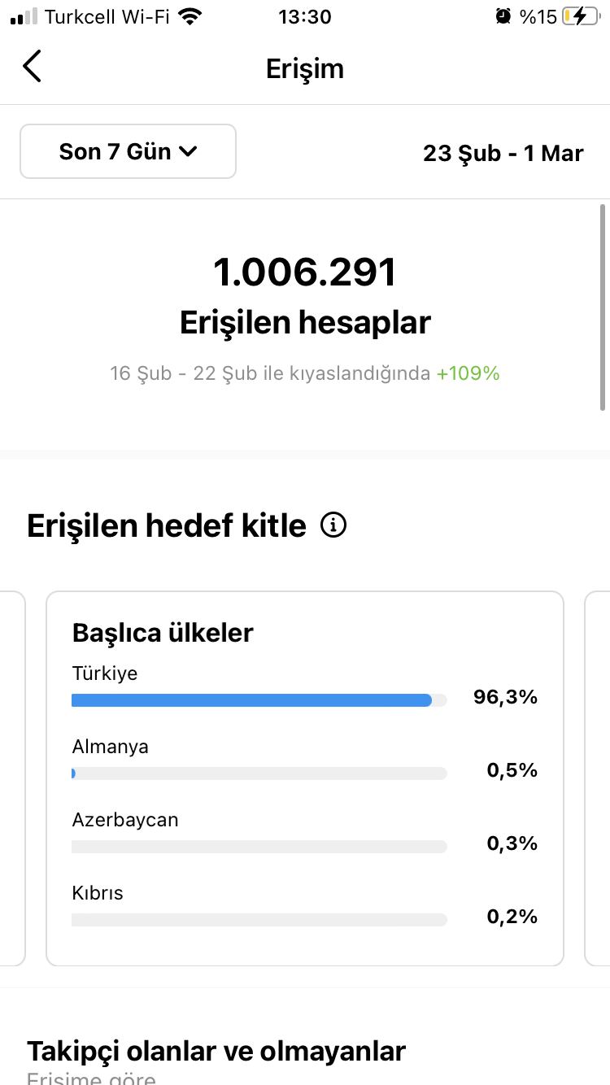Select the Almanya country bar

259,773
